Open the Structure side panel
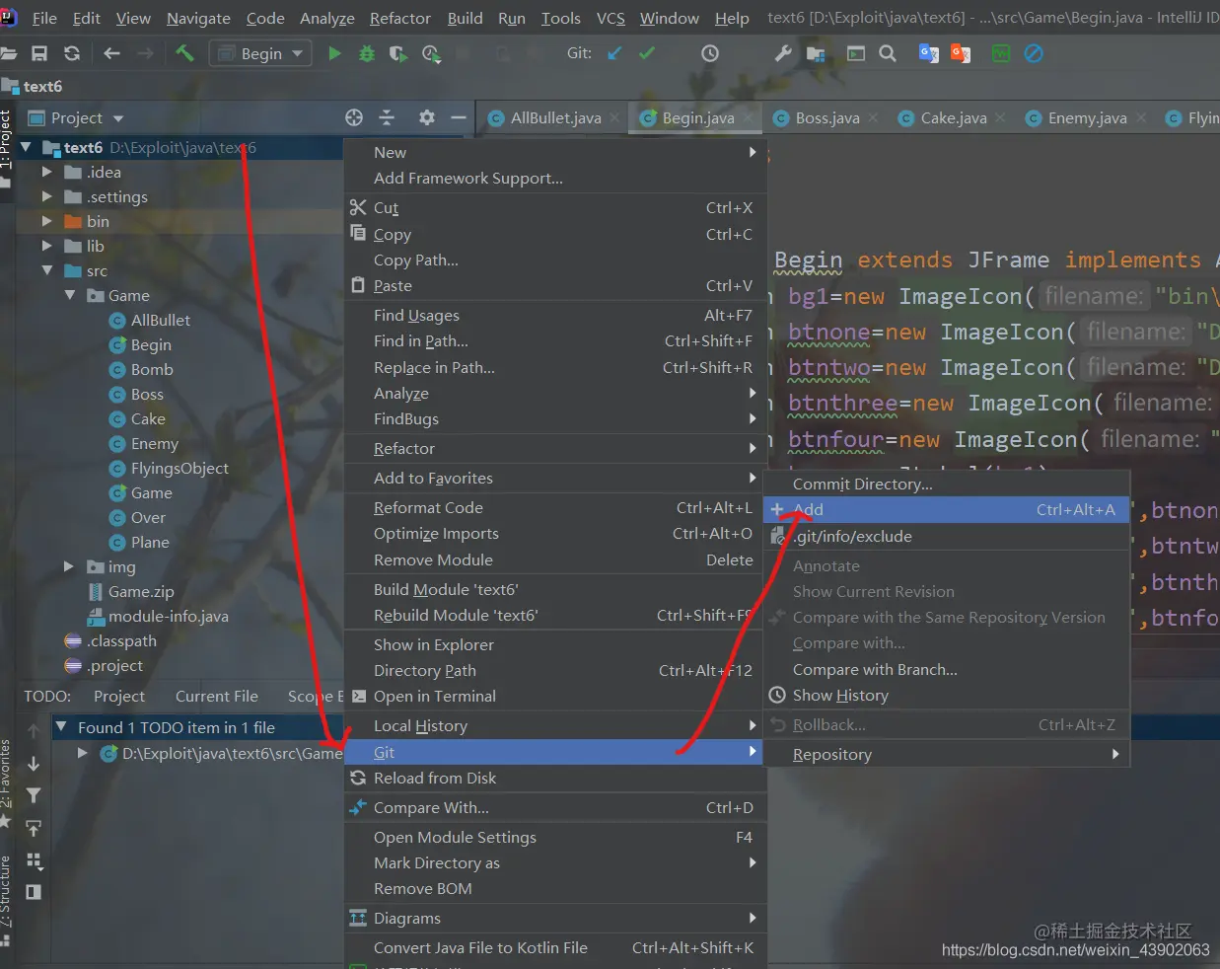Image resolution: width=1220 pixels, height=969 pixels. click(6, 898)
